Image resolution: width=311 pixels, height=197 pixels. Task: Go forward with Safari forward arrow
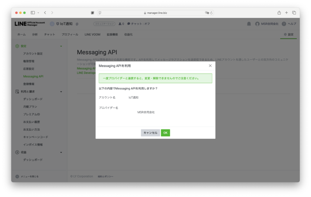click(x=52, y=13)
